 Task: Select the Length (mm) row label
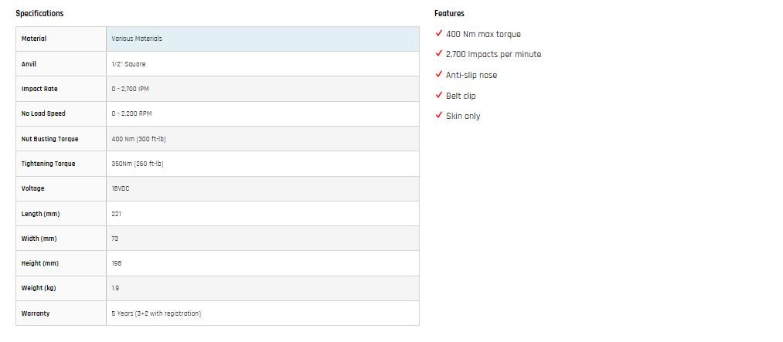tap(41, 214)
